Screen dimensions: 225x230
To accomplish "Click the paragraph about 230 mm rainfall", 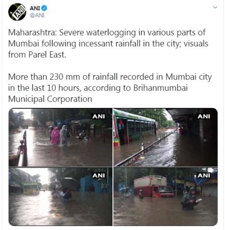I will tap(110, 88).
